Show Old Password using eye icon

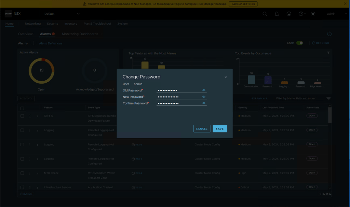[204, 91]
